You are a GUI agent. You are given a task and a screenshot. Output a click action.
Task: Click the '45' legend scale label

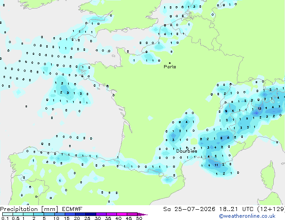pos(129,218)
